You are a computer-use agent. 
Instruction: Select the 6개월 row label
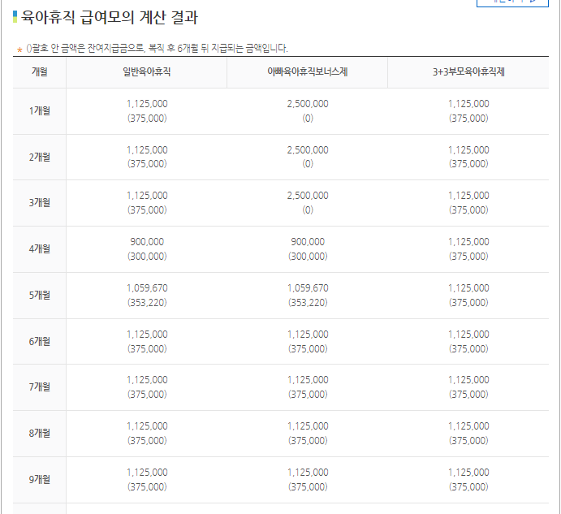tap(39, 342)
